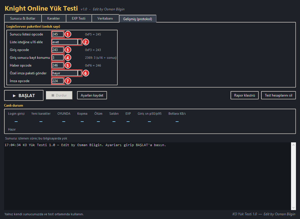Click the "Canlı durum" section heading

13,105
